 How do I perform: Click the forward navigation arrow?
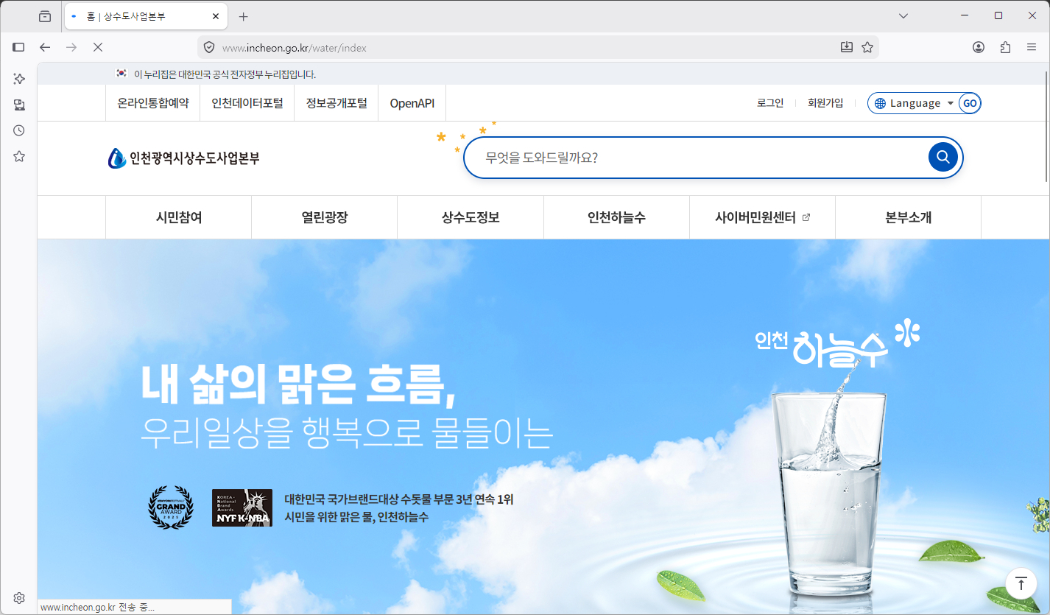click(x=71, y=47)
